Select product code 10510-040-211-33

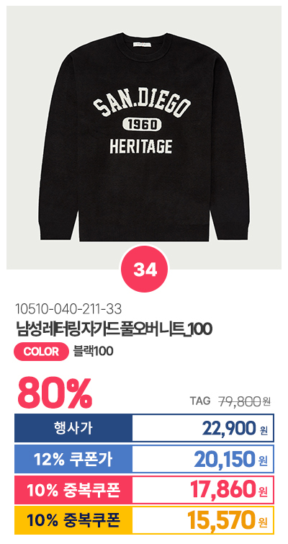click(x=68, y=308)
